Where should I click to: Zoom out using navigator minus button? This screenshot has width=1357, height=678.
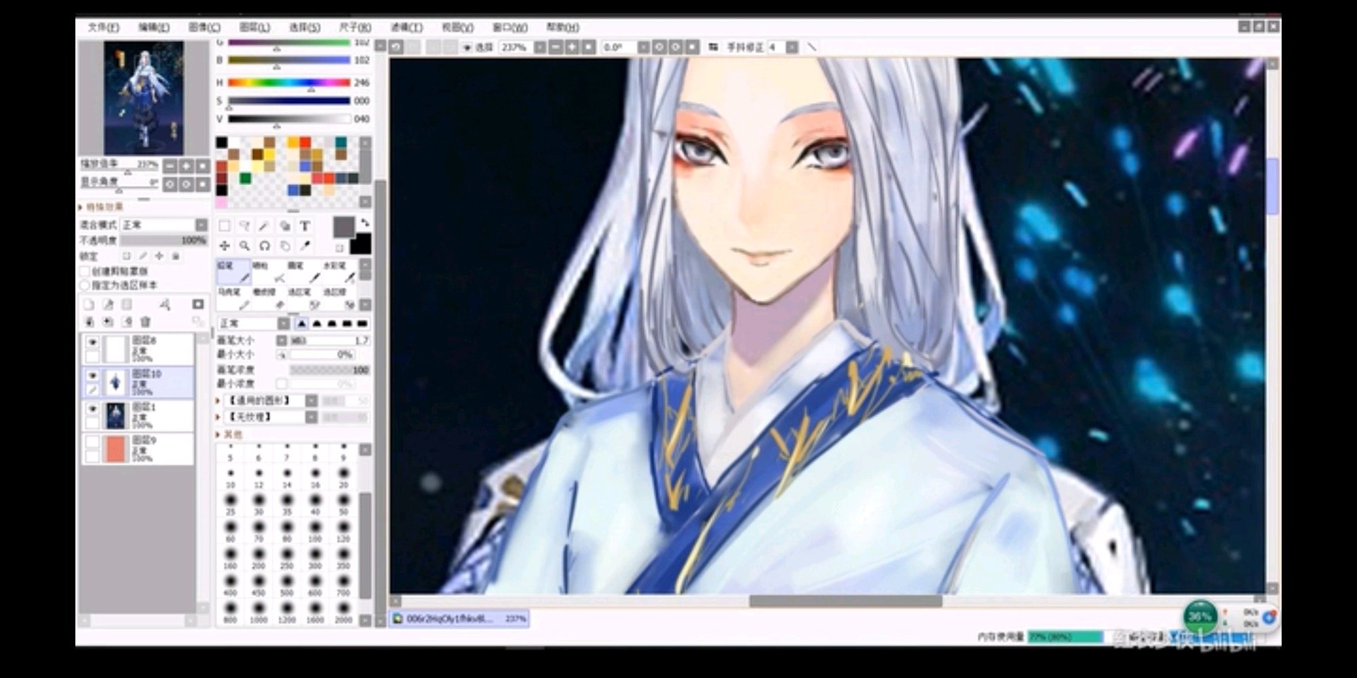coord(170,165)
